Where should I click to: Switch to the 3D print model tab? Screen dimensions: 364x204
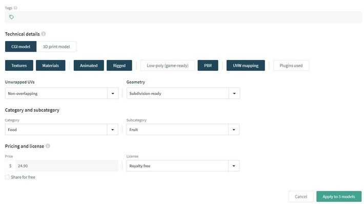click(x=56, y=47)
